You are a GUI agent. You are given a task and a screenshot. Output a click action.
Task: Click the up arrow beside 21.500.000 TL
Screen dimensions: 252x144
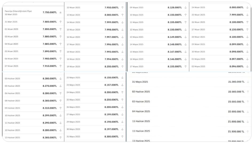(x=248, y=132)
